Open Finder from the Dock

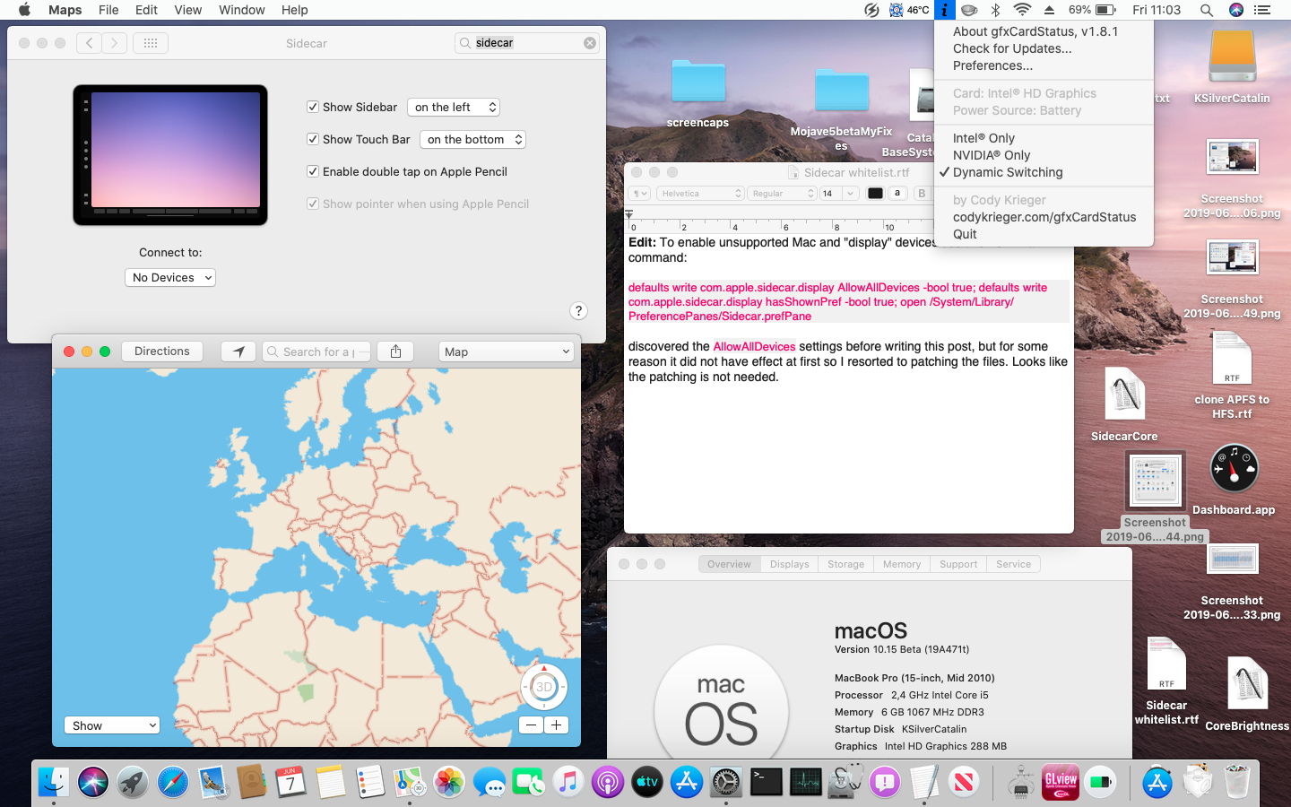point(54,782)
